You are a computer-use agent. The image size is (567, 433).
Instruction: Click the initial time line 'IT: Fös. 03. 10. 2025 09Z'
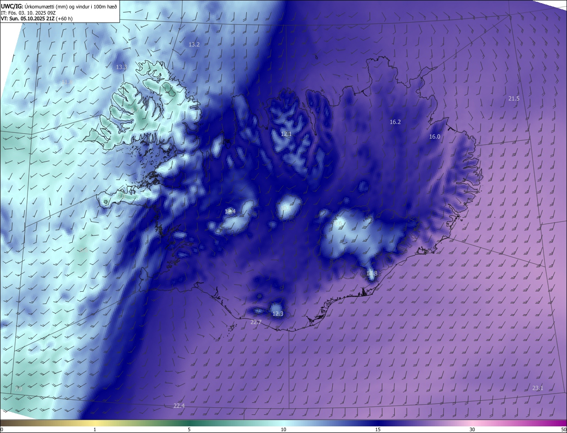tap(29, 12)
